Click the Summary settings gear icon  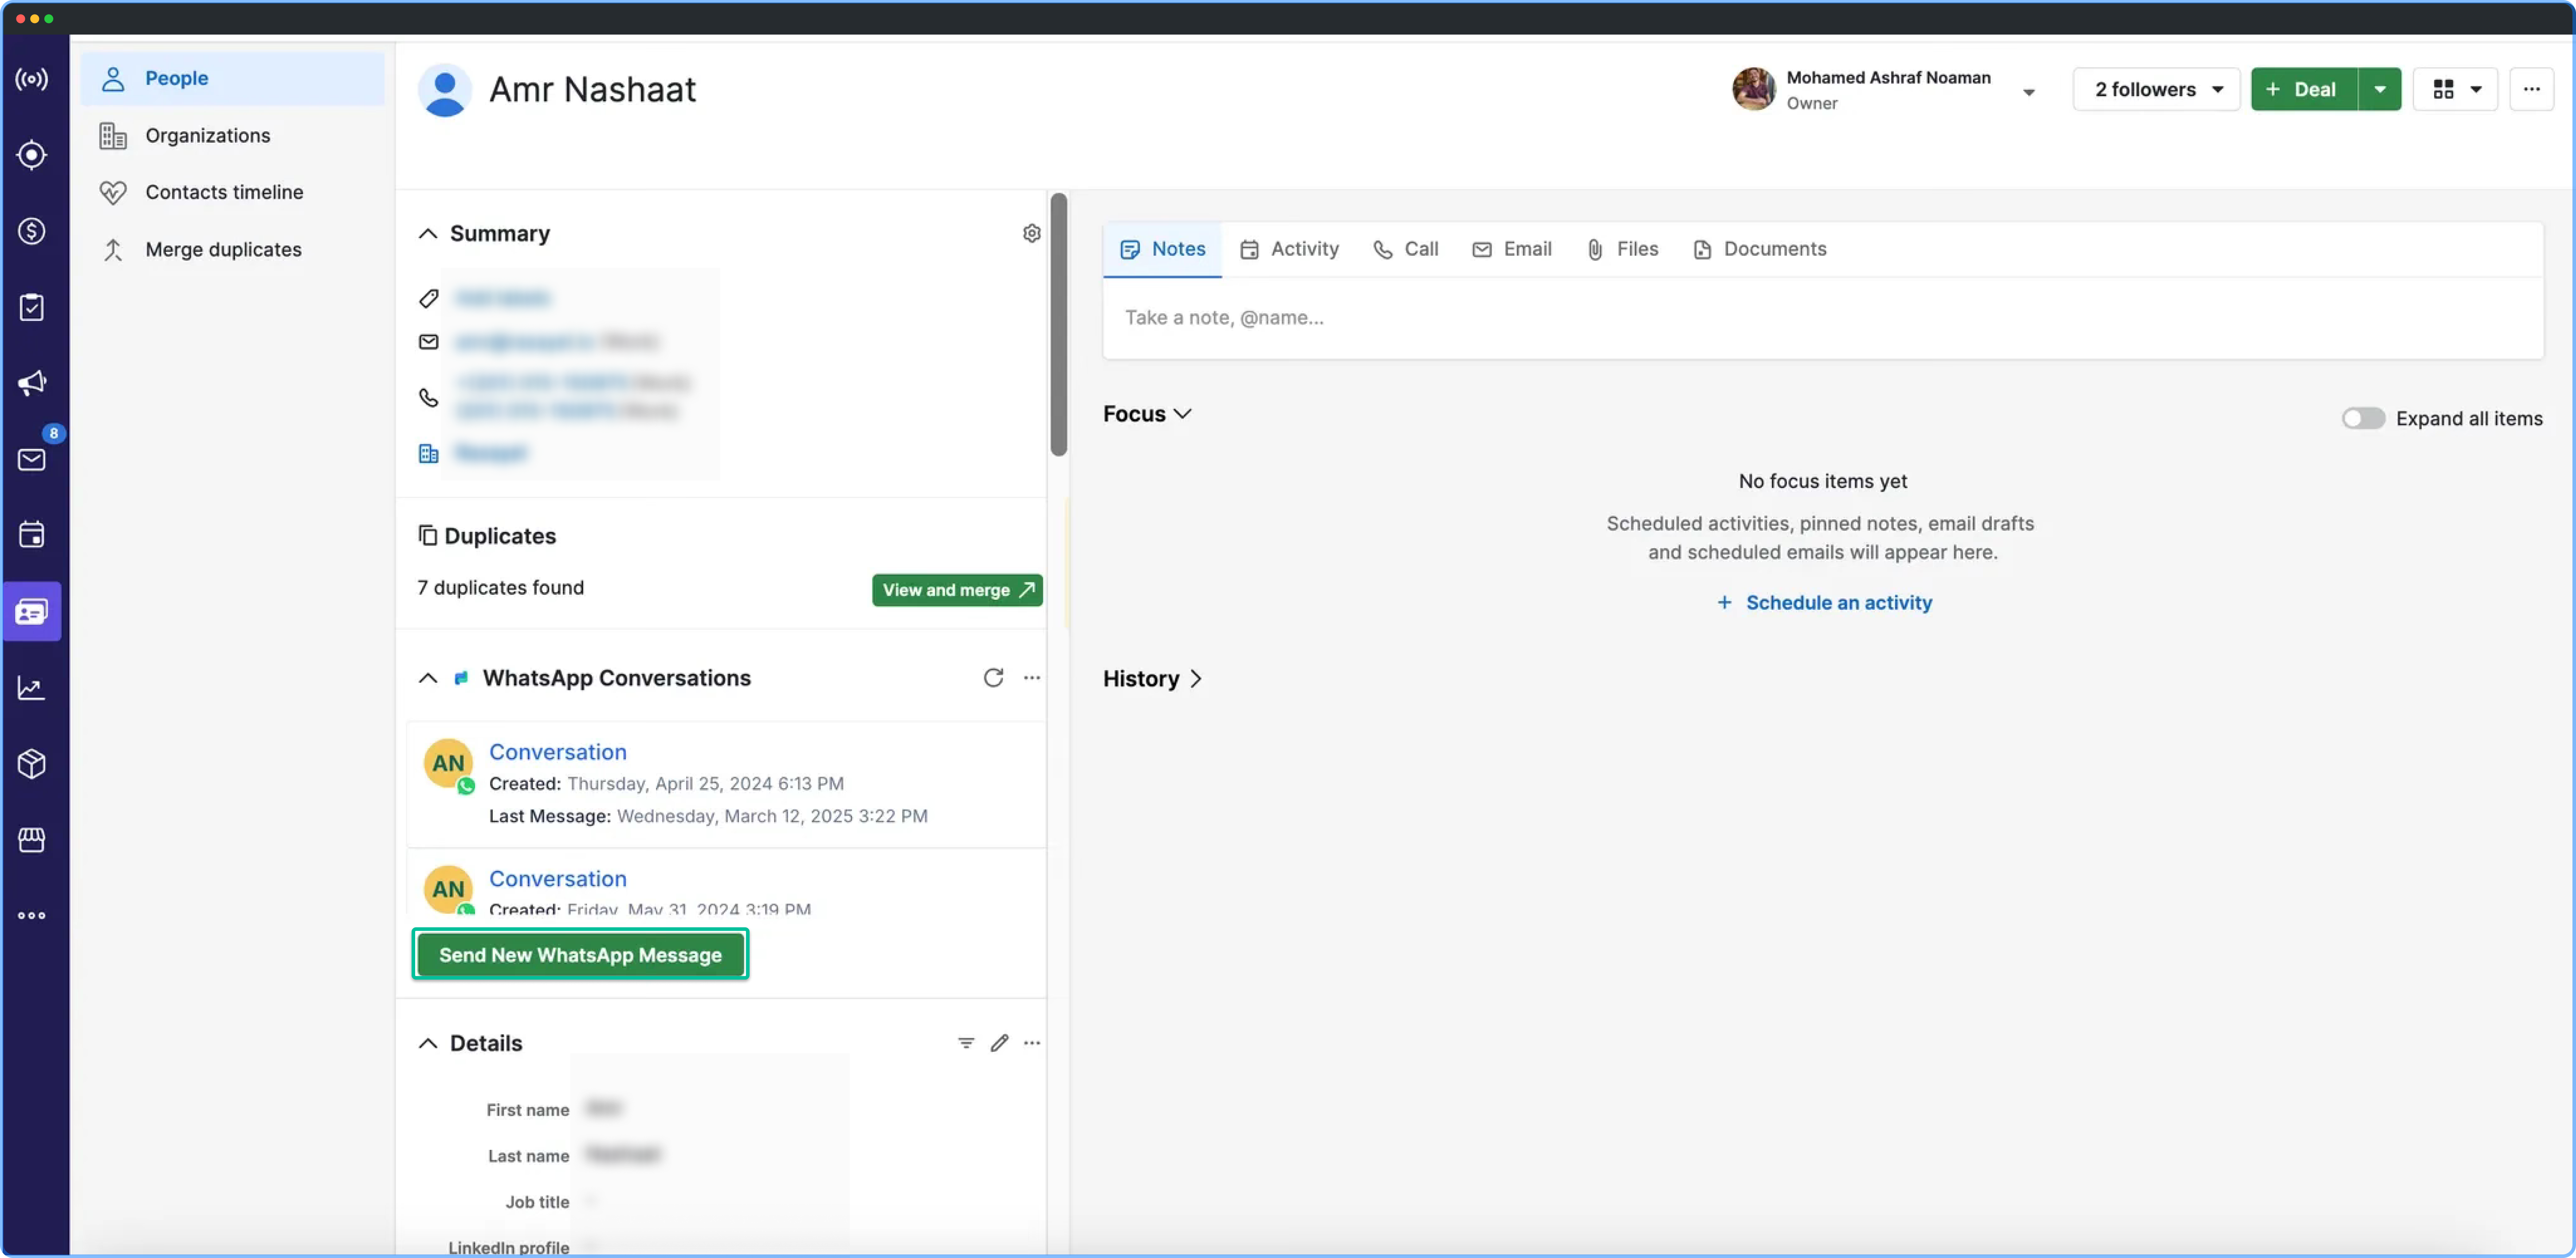coord(1031,233)
